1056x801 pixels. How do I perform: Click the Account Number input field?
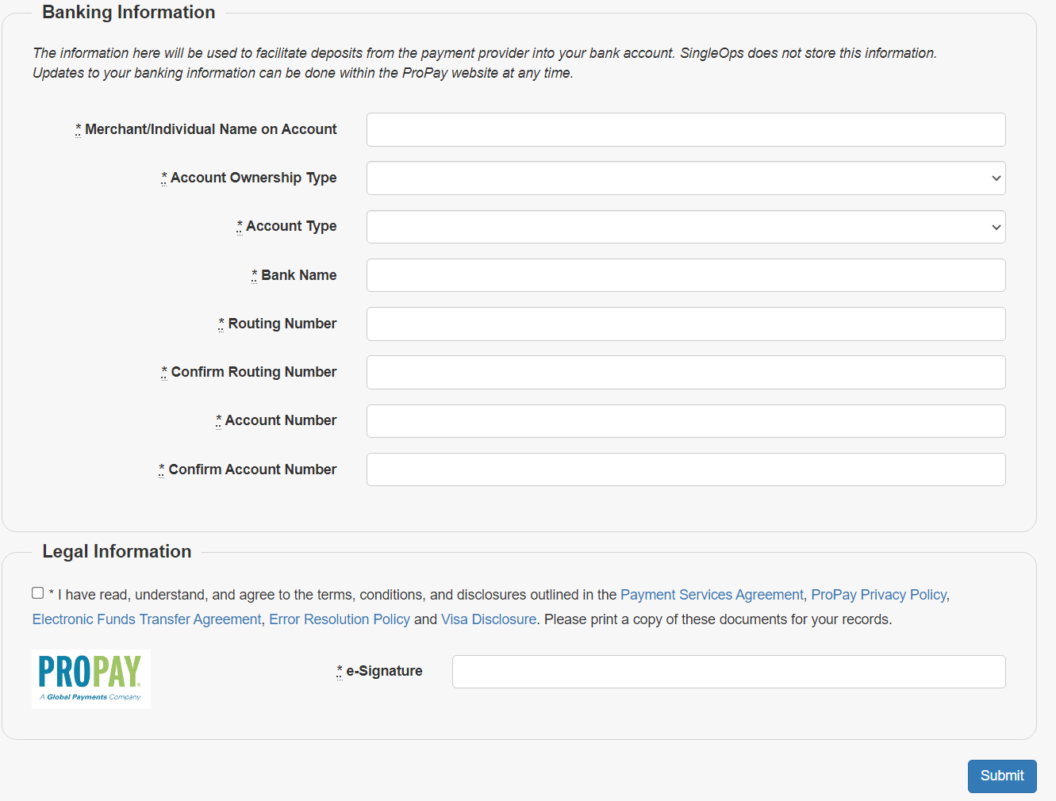pyautogui.click(x=685, y=421)
